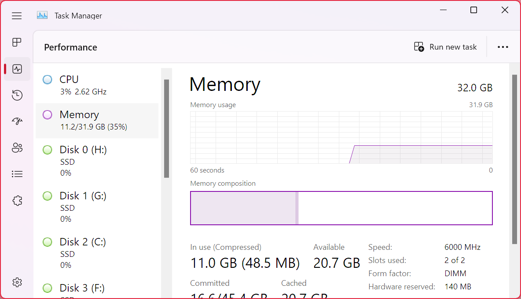Click the performance list scrollbar

[166, 128]
